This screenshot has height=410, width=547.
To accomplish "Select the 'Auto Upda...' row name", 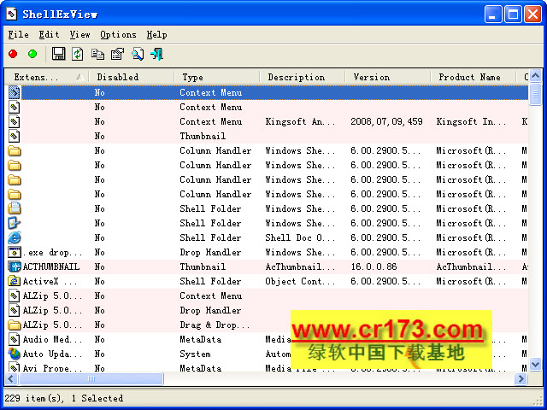I will (53, 354).
